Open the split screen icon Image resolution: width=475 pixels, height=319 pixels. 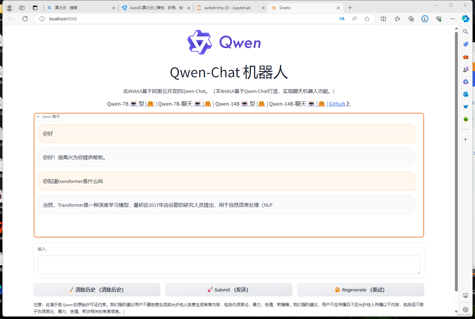(383, 19)
